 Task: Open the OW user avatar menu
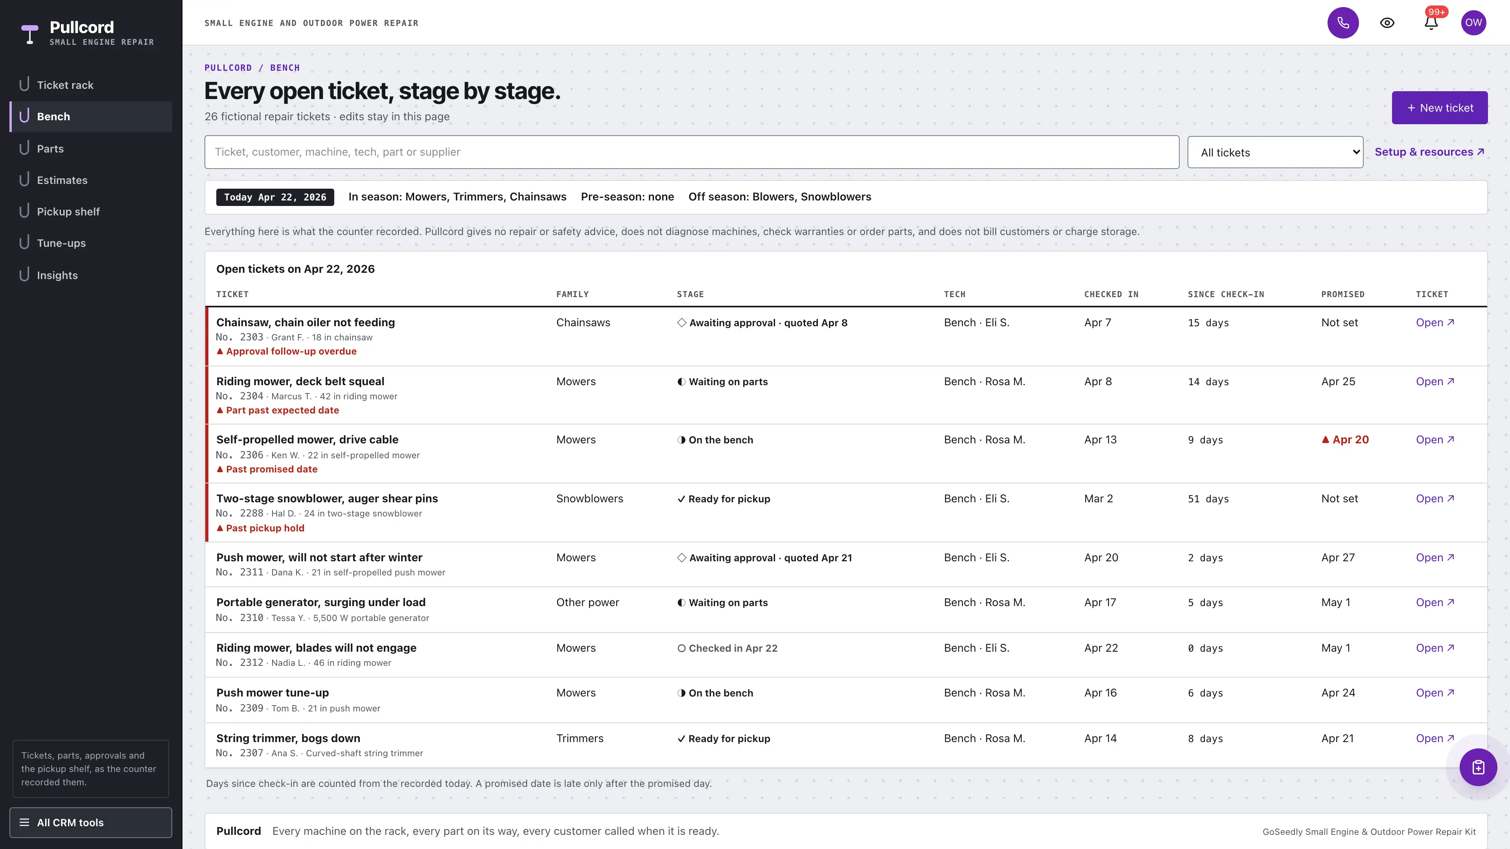[1473, 23]
